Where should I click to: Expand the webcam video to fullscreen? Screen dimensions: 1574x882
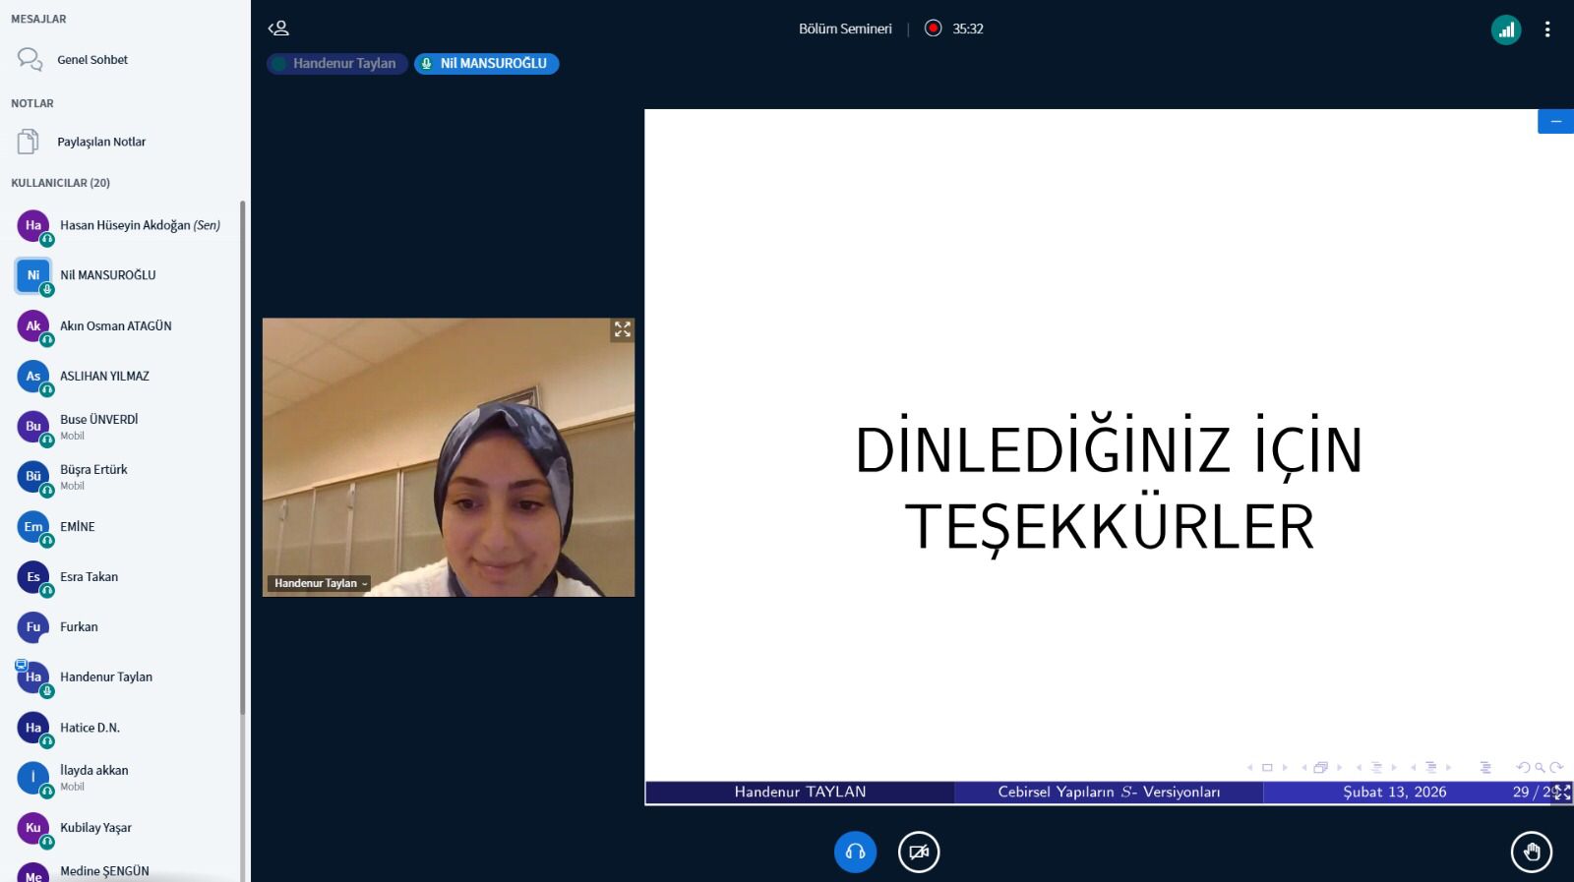622,329
